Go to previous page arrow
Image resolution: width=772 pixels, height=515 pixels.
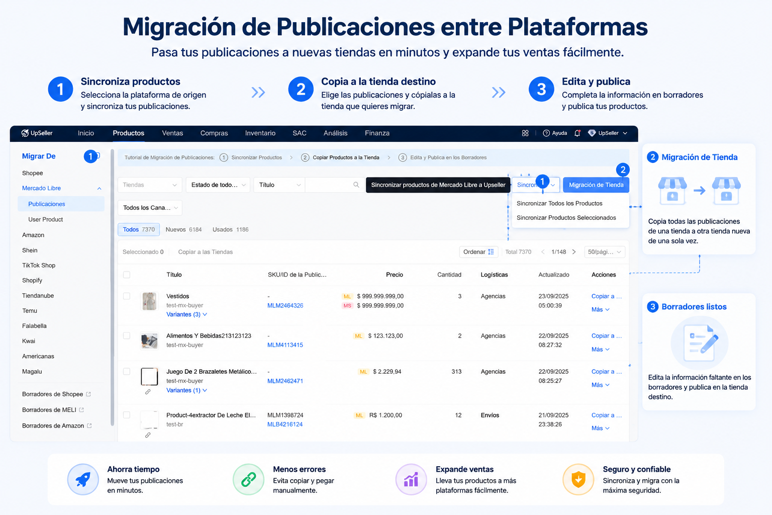click(x=543, y=252)
